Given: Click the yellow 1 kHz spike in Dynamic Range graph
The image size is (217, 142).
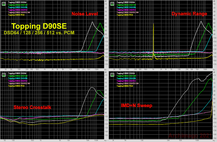Looking at the screenshot, I should tap(153, 41).
